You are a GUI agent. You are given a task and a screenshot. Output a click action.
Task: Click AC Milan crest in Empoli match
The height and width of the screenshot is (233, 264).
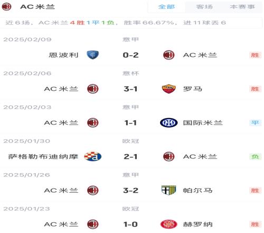pyautogui.click(x=168, y=55)
